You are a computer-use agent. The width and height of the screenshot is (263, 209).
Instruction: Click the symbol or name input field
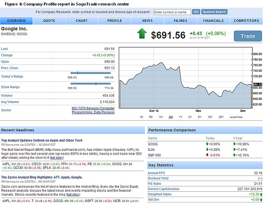(x=172, y=12)
